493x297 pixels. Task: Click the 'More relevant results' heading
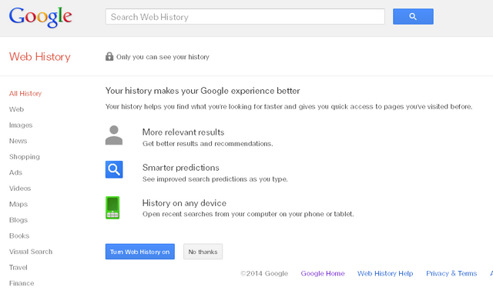click(183, 132)
